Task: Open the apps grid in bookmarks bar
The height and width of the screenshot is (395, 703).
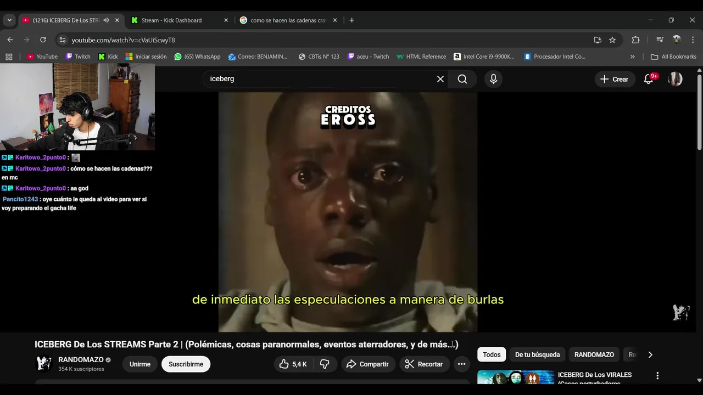Action: [x=9, y=57]
